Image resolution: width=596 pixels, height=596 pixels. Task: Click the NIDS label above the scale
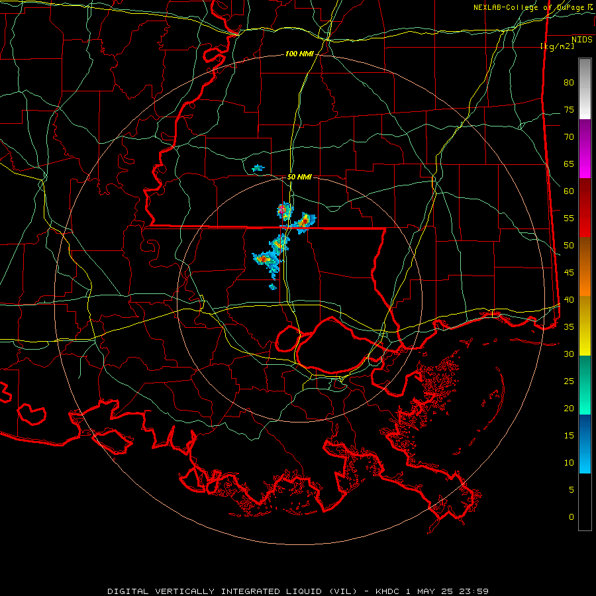click(x=581, y=40)
